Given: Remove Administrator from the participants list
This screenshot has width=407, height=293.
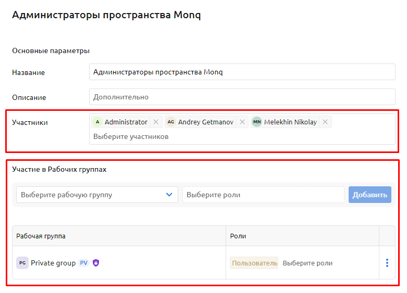Looking at the screenshot, I should click(x=155, y=122).
